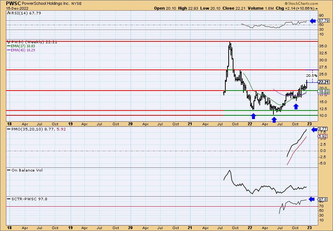Click the 8.77 PMO value tag on axis

[323, 129]
